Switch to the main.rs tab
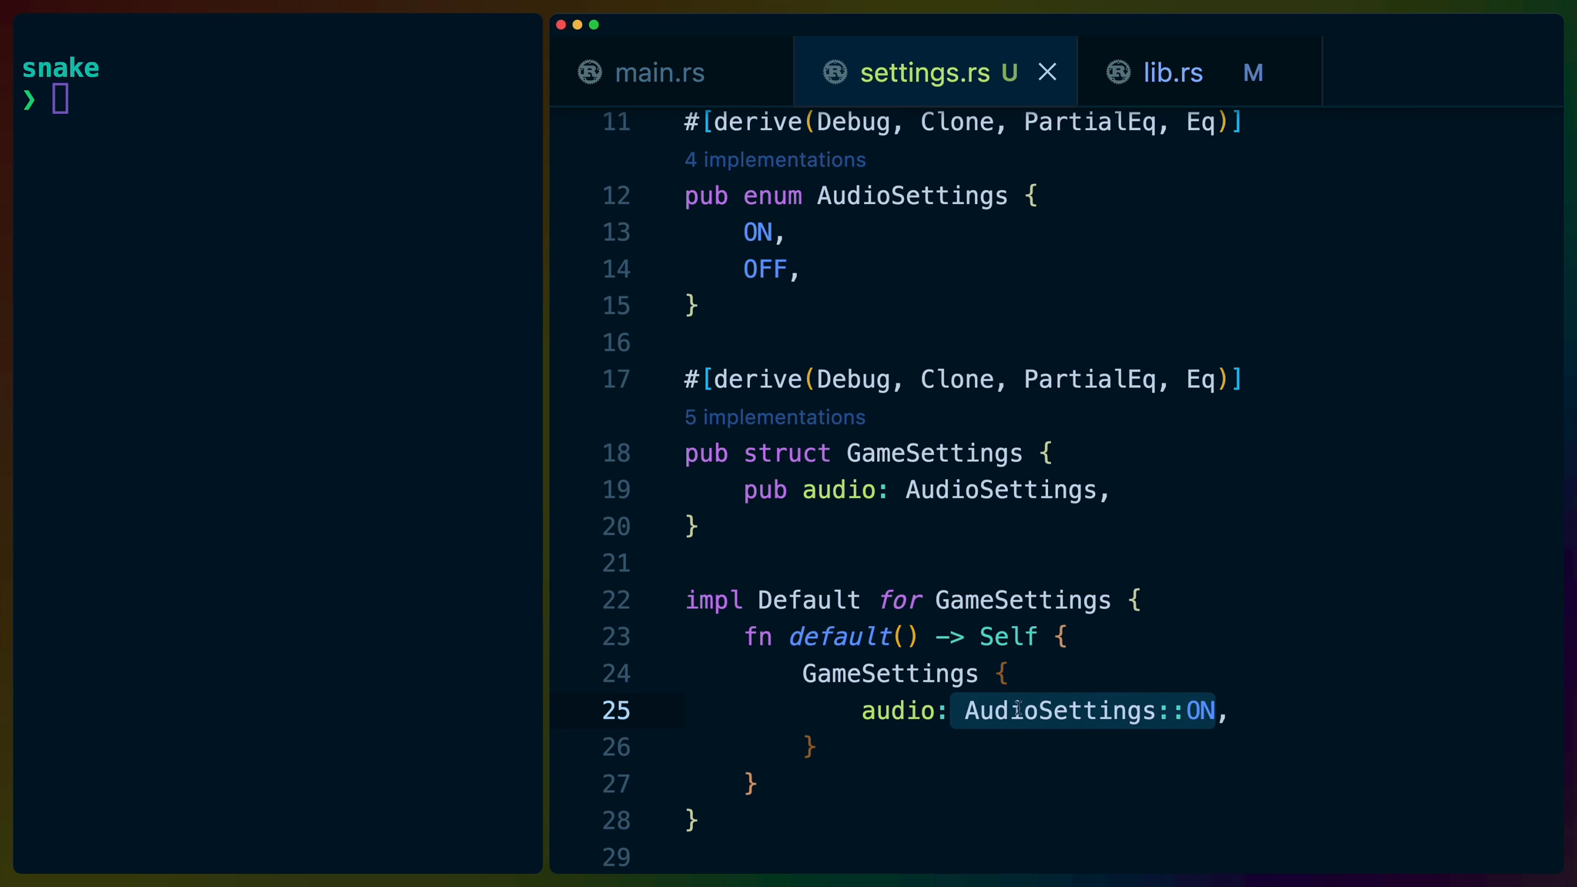The image size is (1577, 887). coord(659,72)
